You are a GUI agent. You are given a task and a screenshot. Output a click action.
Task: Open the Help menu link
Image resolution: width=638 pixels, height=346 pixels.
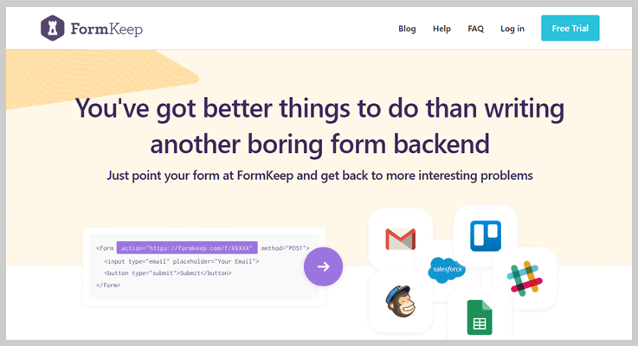441,29
